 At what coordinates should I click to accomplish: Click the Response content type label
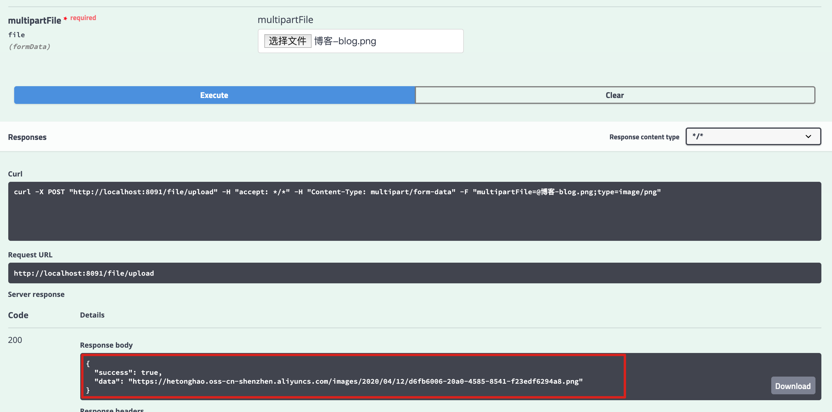pyautogui.click(x=644, y=137)
